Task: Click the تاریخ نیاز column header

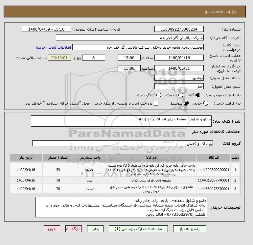Action: [x=26, y=158]
